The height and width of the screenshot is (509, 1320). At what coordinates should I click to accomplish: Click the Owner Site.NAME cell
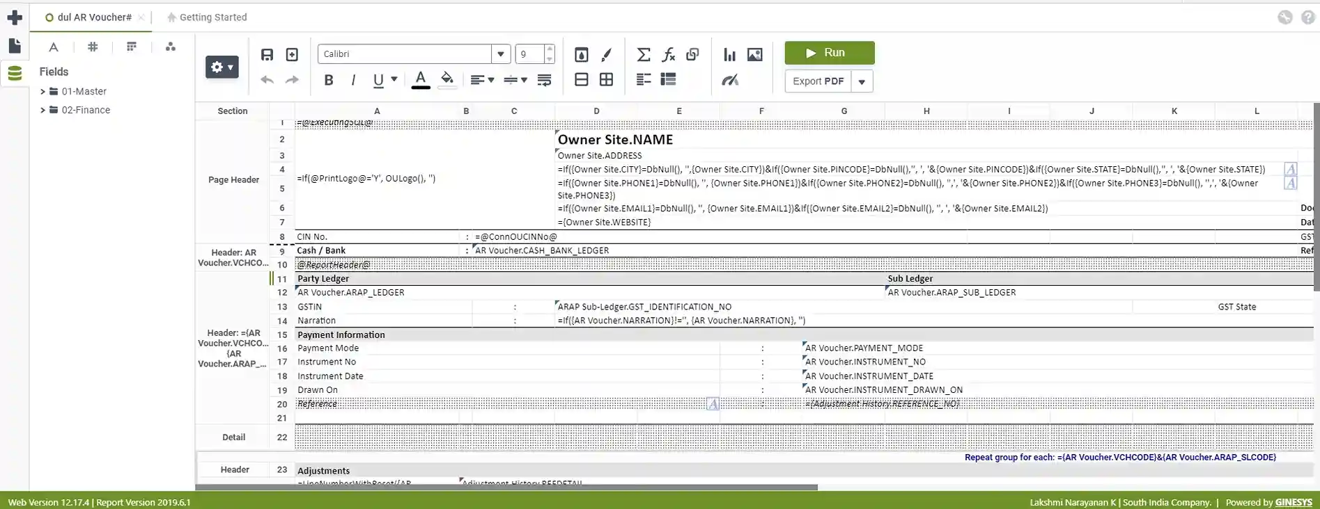[615, 139]
